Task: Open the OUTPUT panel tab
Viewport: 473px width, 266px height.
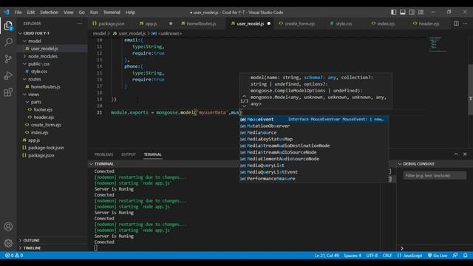Action: click(x=129, y=154)
